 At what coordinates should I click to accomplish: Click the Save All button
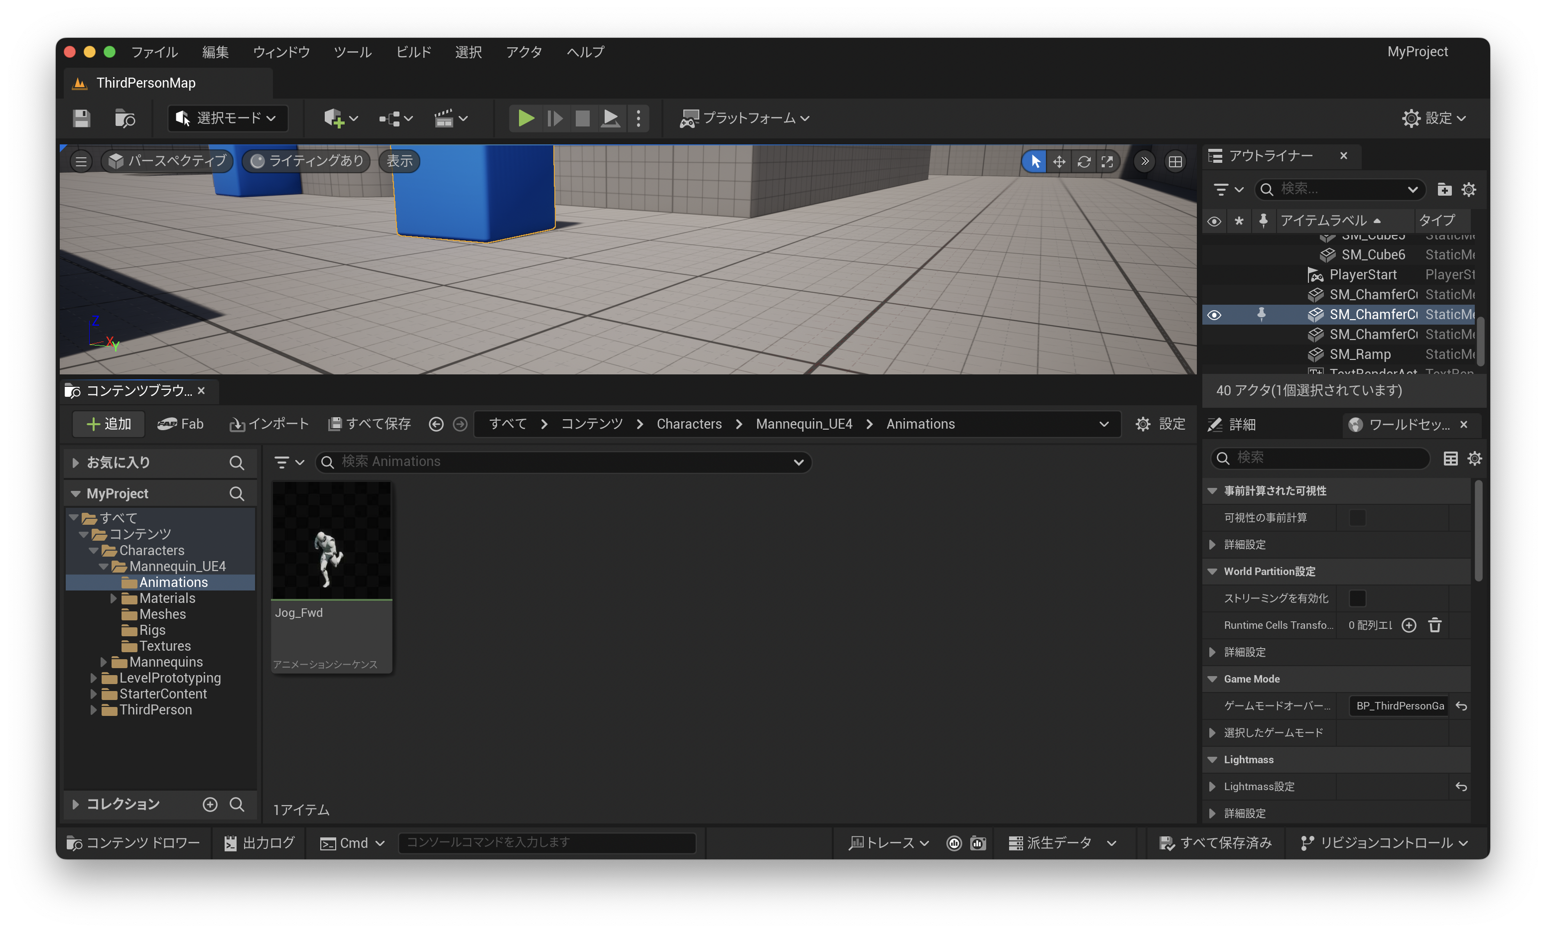(370, 425)
